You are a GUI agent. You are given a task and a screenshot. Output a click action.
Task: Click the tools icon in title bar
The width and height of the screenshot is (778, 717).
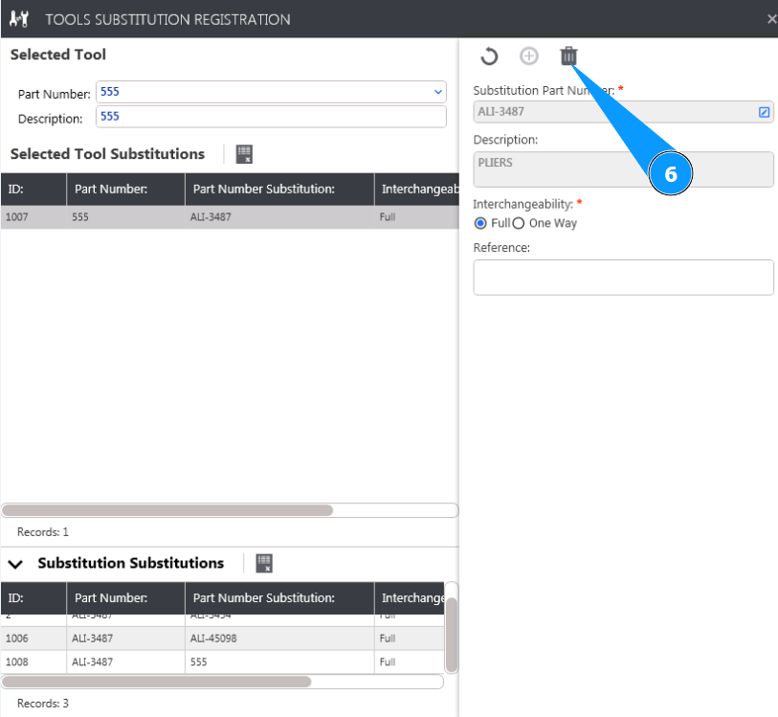[19, 19]
